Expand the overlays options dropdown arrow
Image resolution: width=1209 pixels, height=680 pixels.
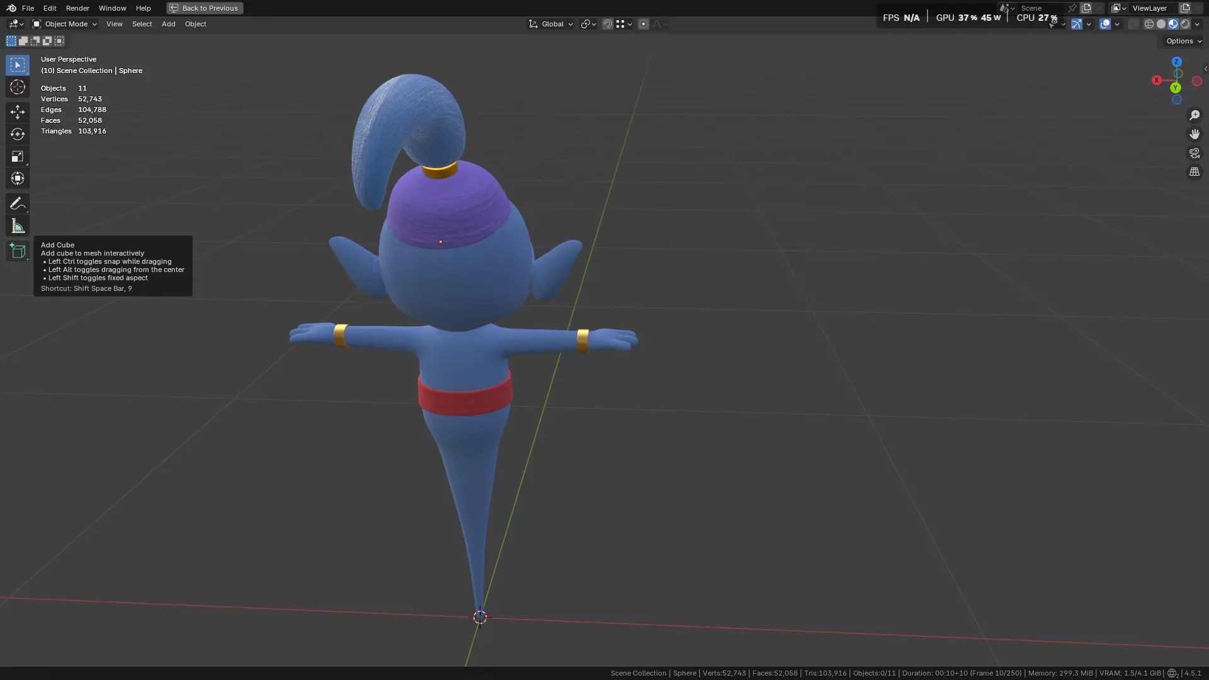[1117, 24]
